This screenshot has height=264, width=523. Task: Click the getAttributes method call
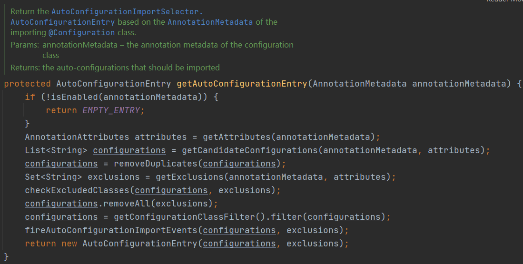[x=237, y=137]
